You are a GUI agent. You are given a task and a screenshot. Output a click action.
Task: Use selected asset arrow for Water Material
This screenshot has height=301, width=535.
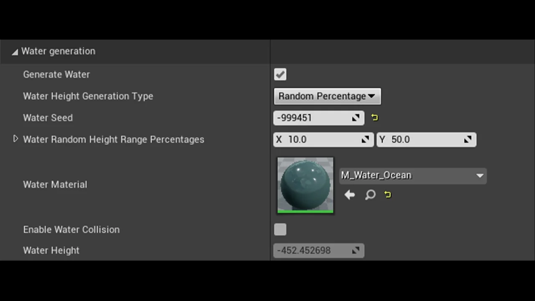coord(349,194)
